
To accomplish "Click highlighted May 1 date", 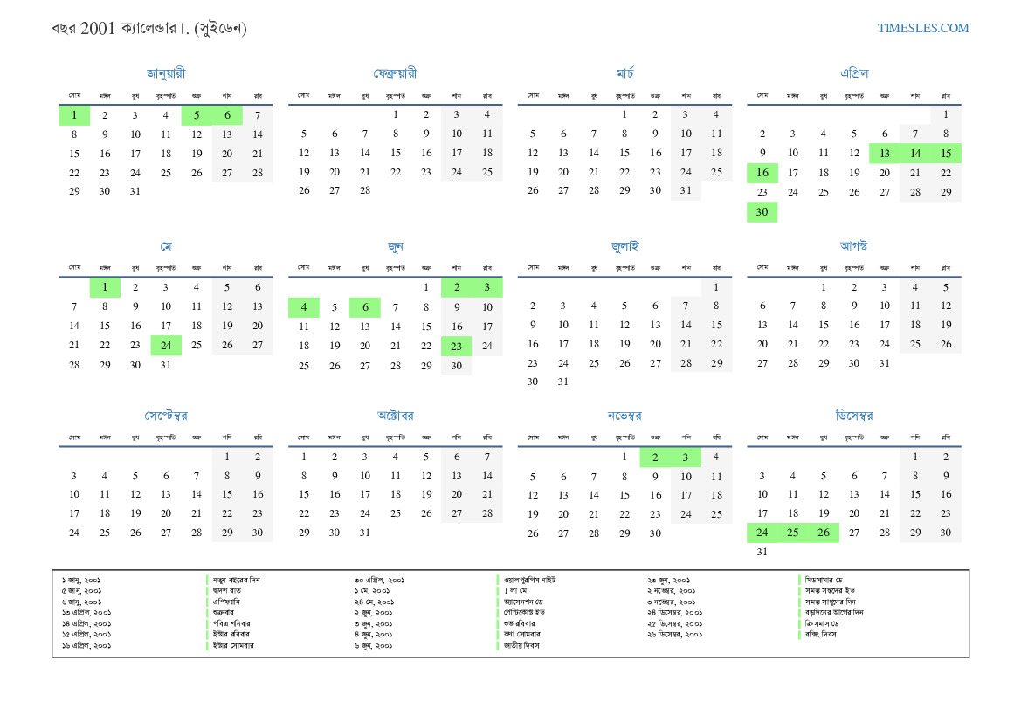I will click(105, 287).
